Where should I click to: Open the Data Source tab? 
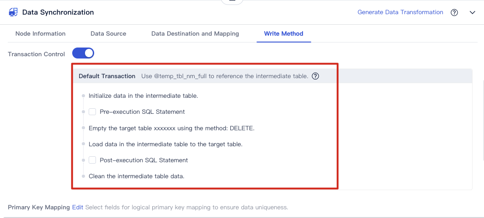coord(108,34)
